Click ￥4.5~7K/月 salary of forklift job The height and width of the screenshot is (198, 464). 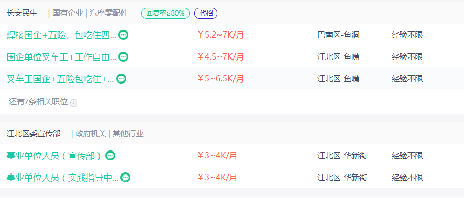click(221, 57)
